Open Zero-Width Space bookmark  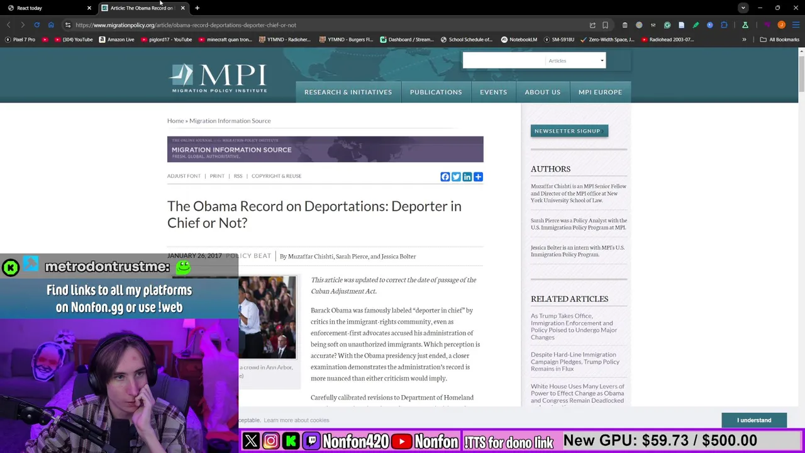tap(607, 40)
